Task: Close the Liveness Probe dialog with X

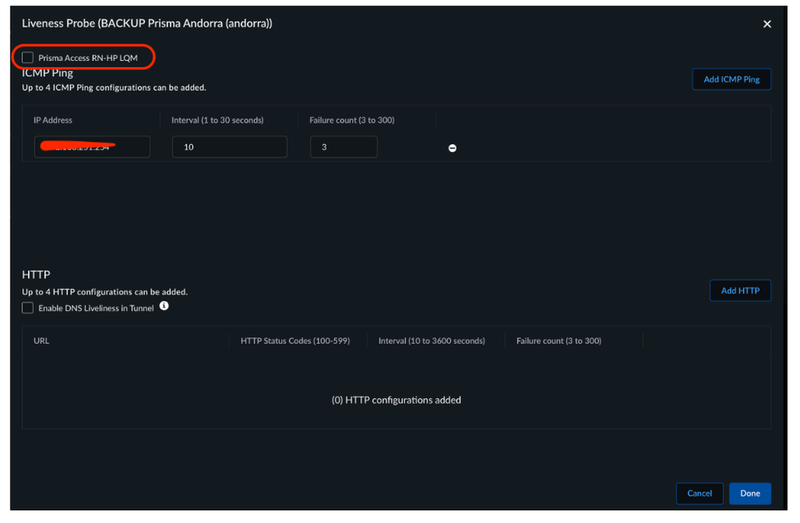Action: (x=767, y=24)
